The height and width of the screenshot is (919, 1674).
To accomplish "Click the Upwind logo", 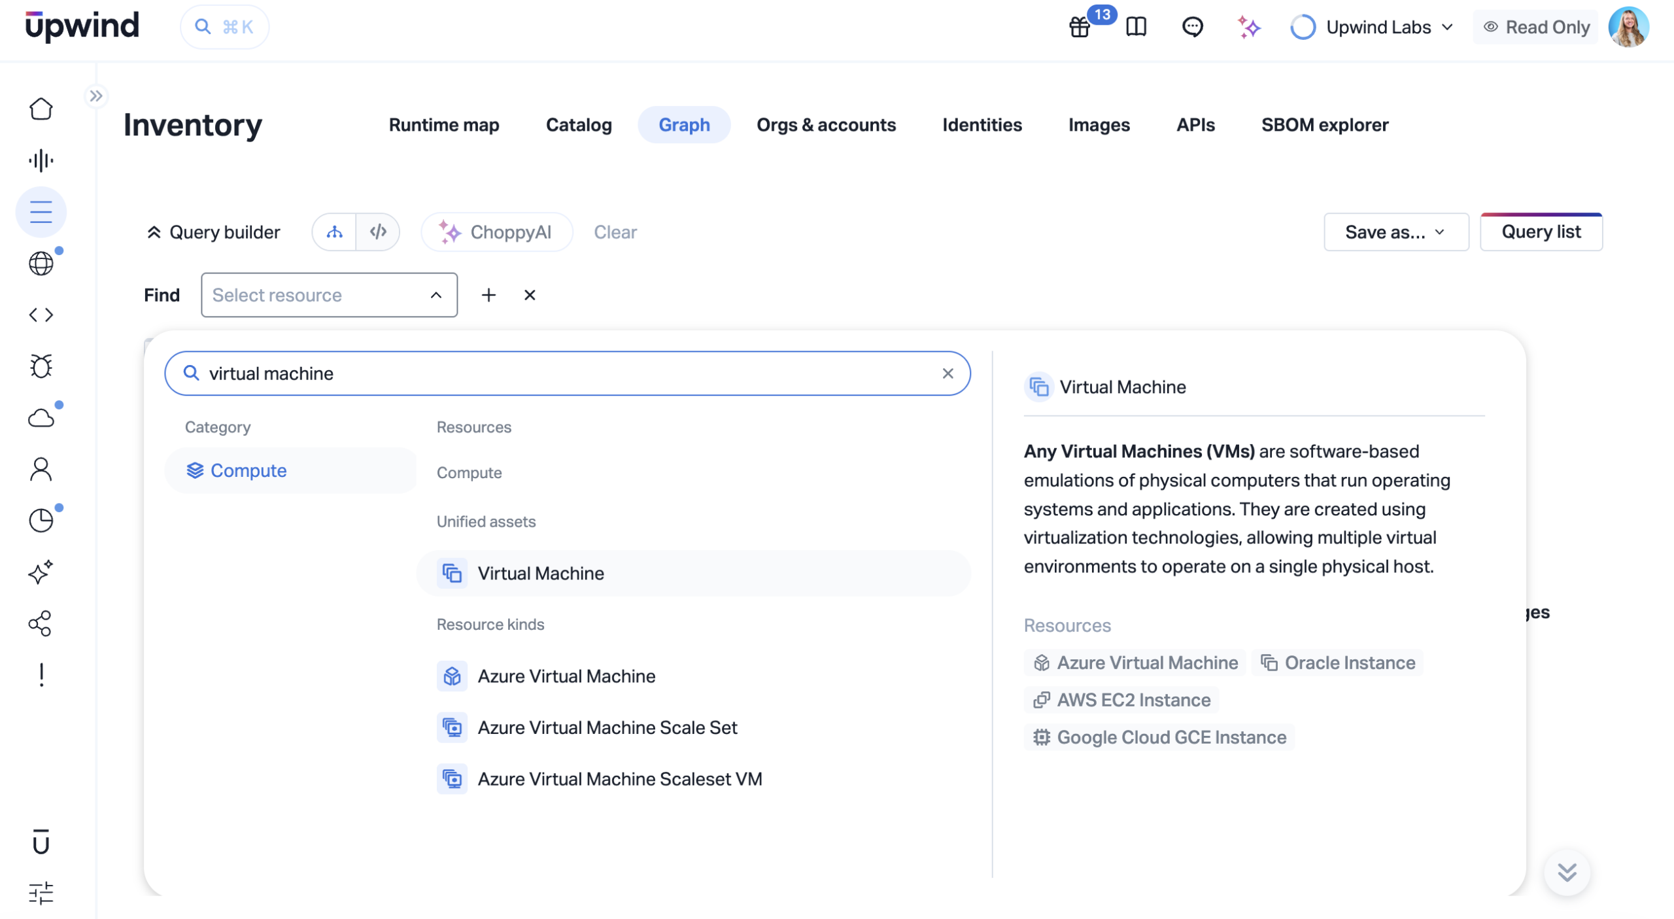I will 82,26.
